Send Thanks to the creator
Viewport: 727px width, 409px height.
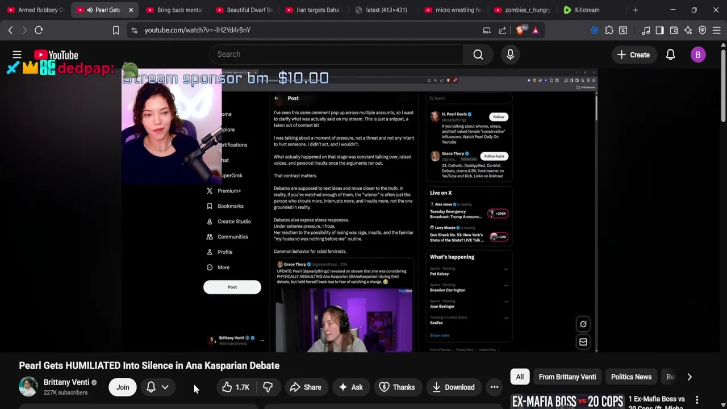click(x=397, y=387)
